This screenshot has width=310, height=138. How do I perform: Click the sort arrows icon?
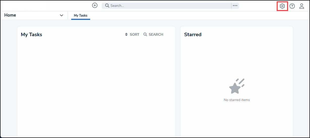(126, 34)
